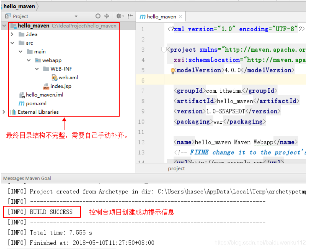Select the src folder icon
The height and width of the screenshot is (249, 309).
21,43
